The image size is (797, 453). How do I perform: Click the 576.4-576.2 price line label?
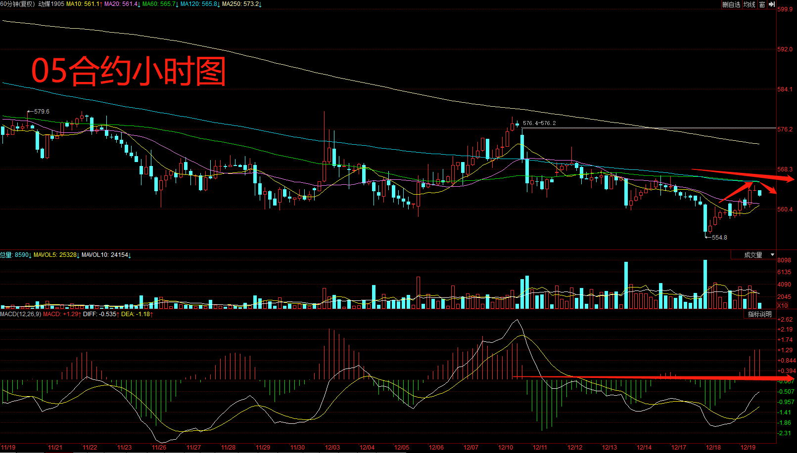539,124
